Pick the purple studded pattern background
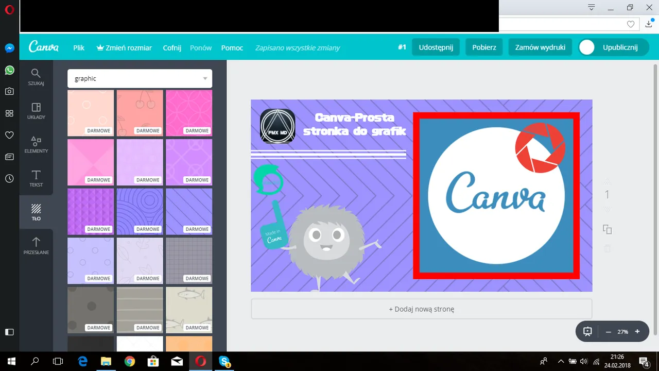Screen dimensions: 659x371 pyautogui.click(x=91, y=212)
